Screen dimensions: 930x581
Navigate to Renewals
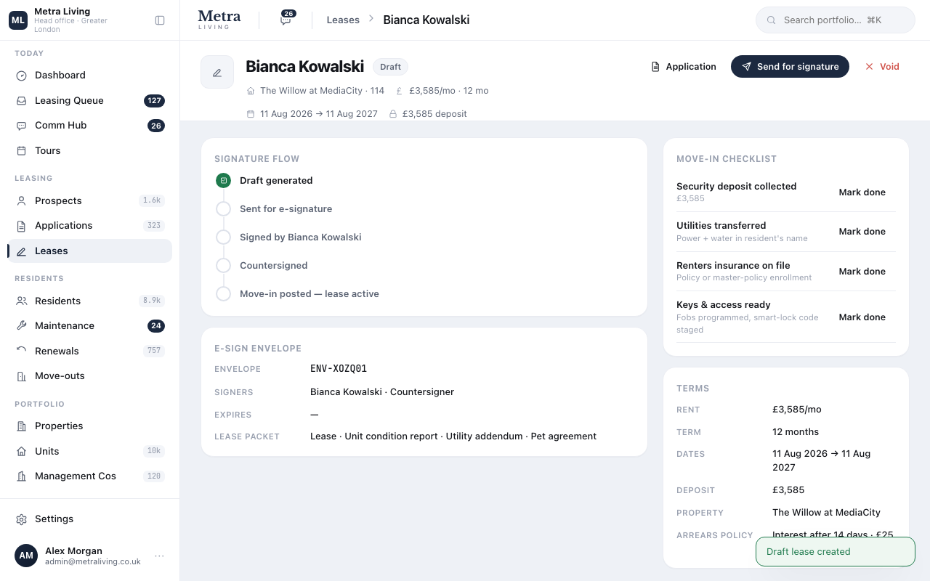(89, 352)
